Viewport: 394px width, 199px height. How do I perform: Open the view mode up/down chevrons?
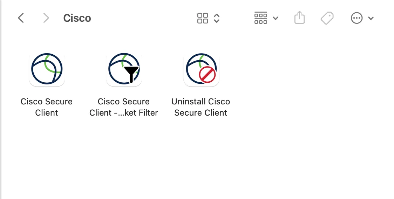[217, 18]
